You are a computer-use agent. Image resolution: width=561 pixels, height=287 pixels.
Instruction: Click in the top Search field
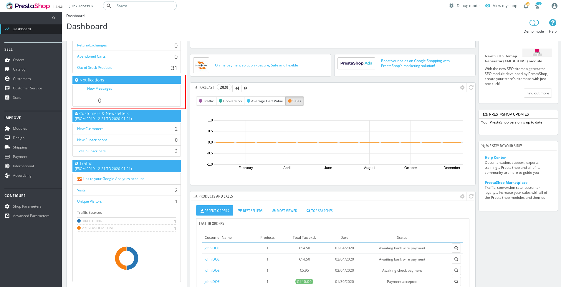click(140, 6)
